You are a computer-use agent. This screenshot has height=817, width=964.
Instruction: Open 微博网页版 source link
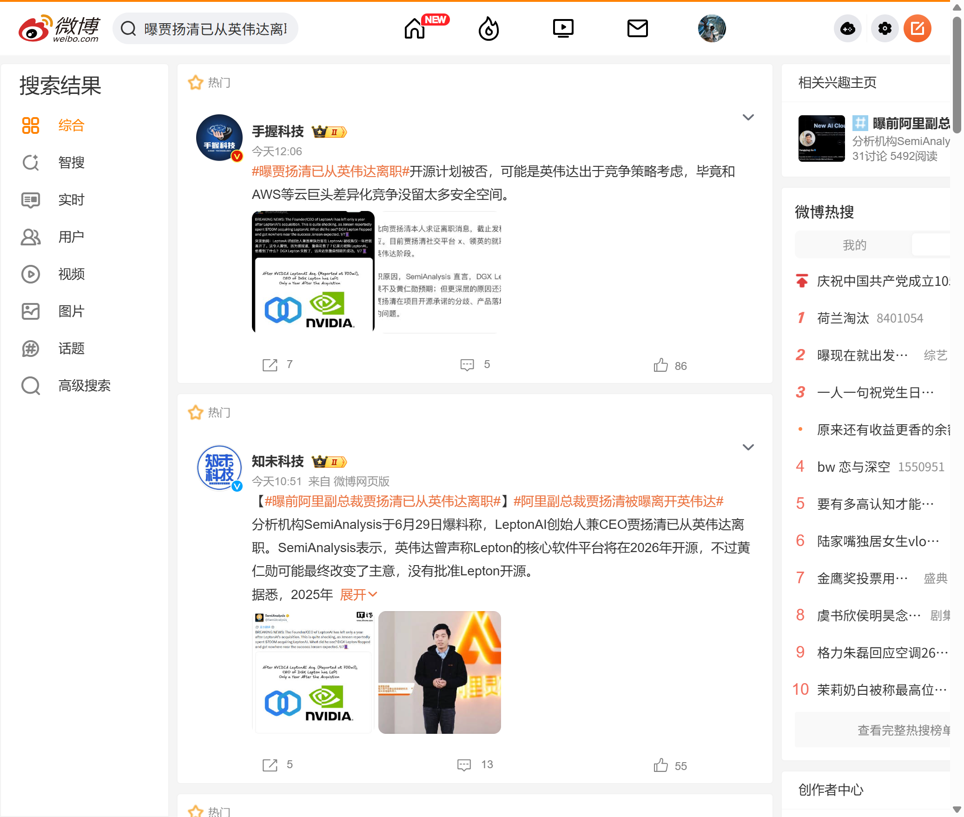[x=361, y=481]
